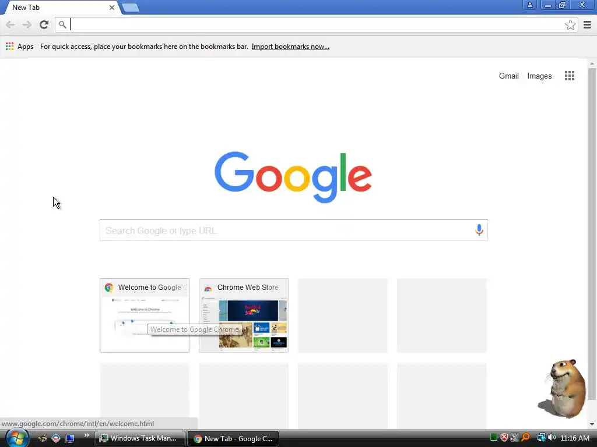Go forward with the forward arrow
Image resolution: width=597 pixels, height=447 pixels.
point(27,24)
